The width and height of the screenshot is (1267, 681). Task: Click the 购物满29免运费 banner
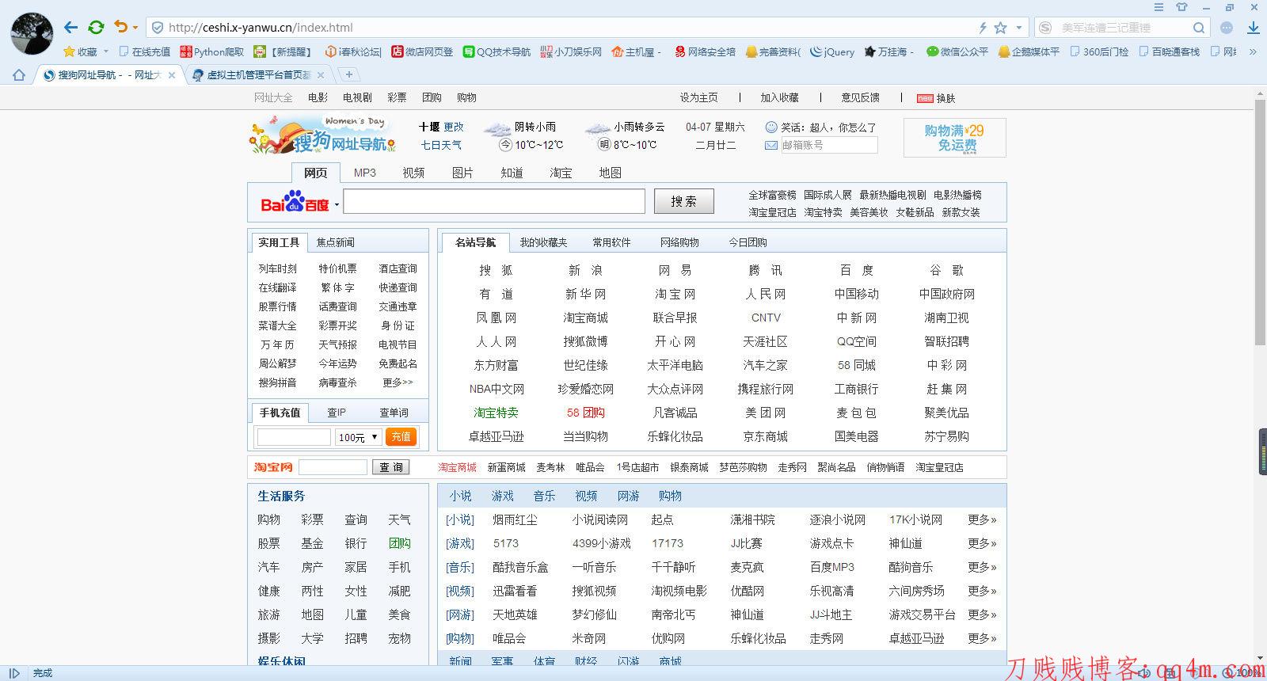pos(955,137)
